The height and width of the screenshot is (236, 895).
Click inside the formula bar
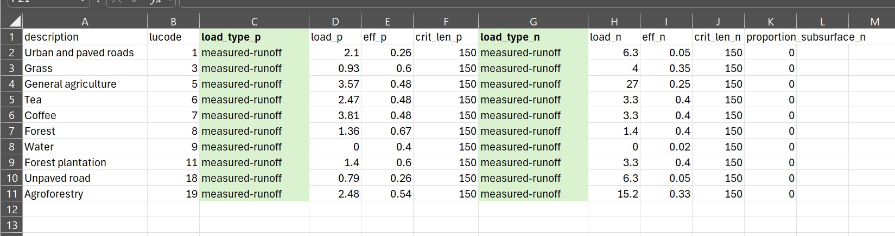coord(488,3)
